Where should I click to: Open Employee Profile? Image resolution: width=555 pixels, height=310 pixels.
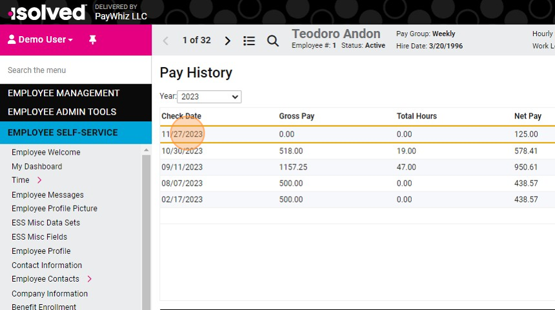click(x=41, y=251)
